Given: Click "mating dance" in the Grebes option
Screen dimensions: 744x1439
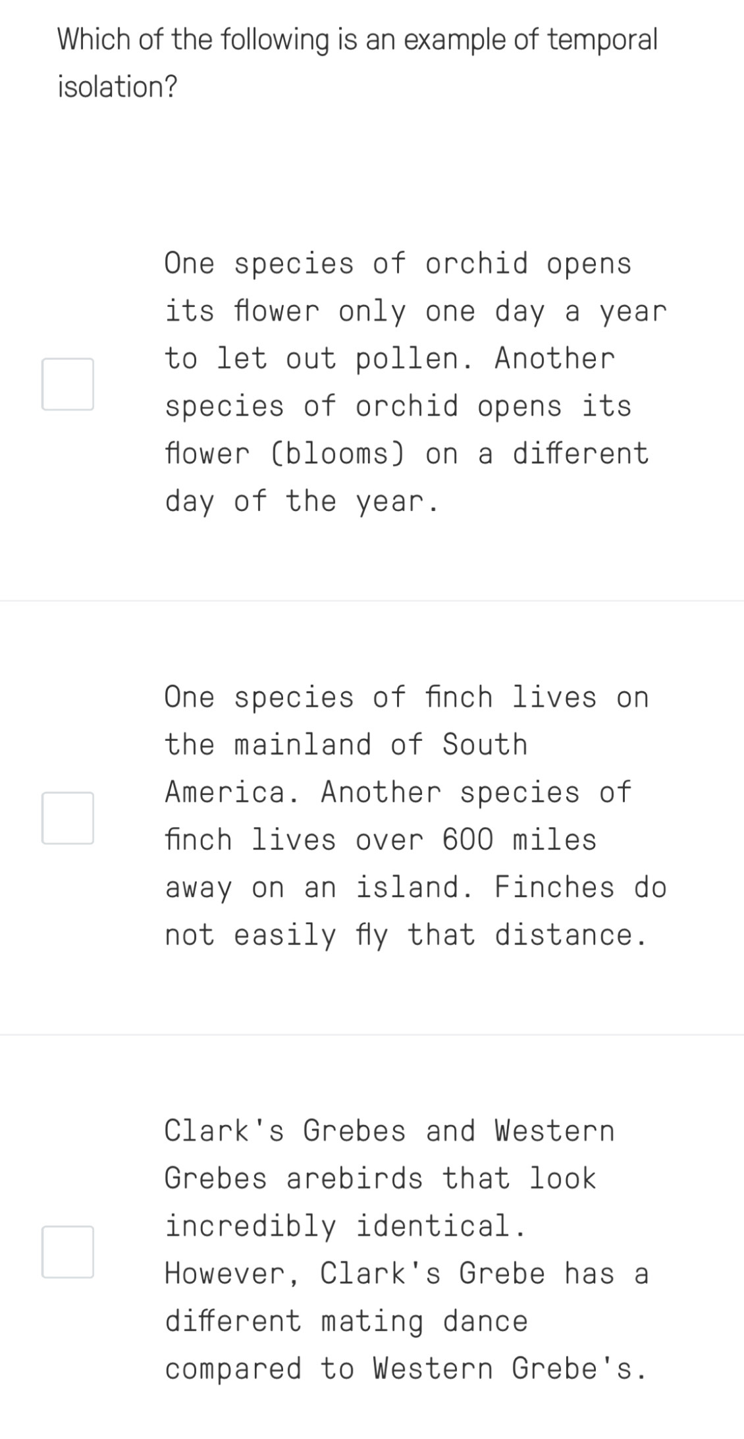Looking at the screenshot, I should coord(424,1321).
